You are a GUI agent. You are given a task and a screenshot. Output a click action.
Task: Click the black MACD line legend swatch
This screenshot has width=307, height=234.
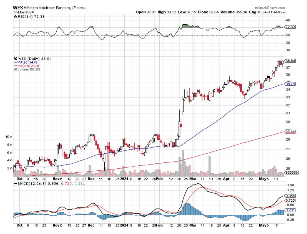tap(16, 184)
